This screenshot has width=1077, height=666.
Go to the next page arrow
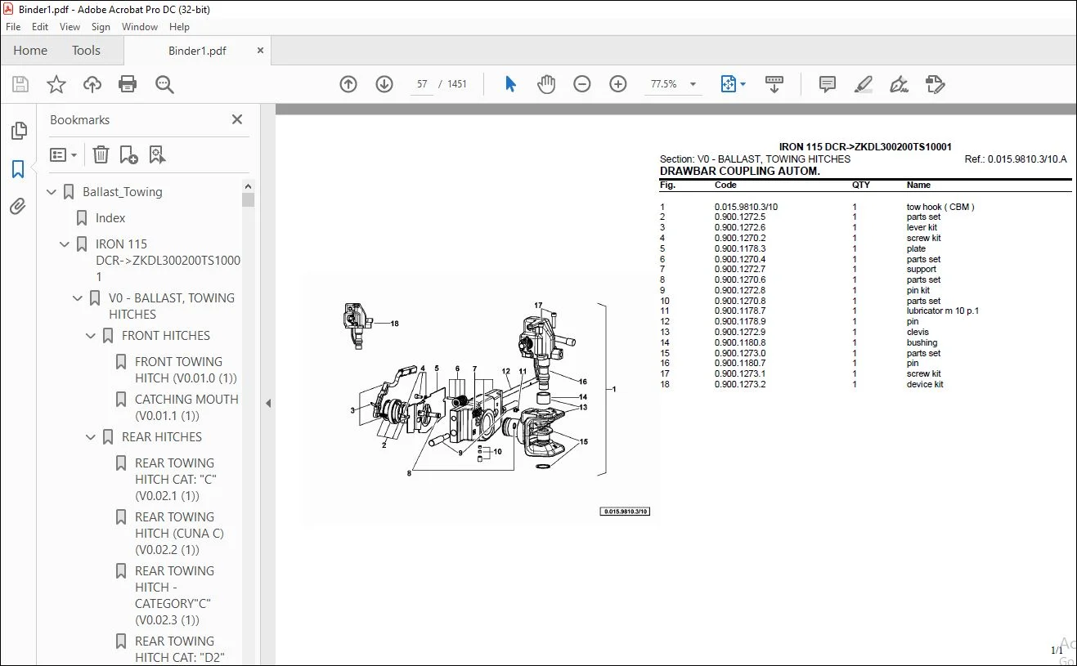pos(384,84)
